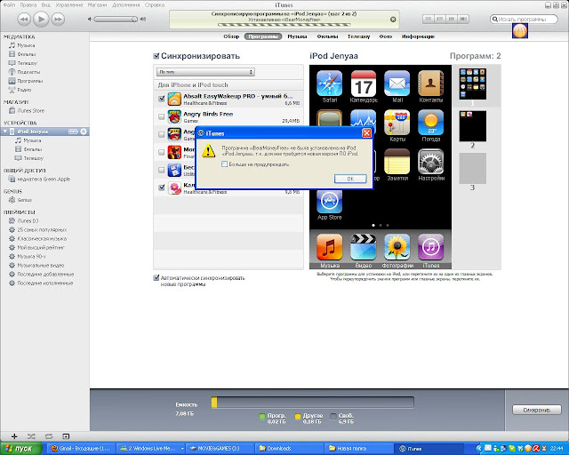Open the search field magnifier dropdown
Screen dimensions: 569x455
(503, 18)
